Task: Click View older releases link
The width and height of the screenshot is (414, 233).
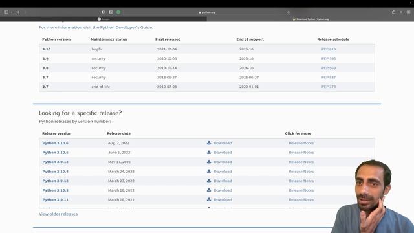Action: [x=58, y=214]
